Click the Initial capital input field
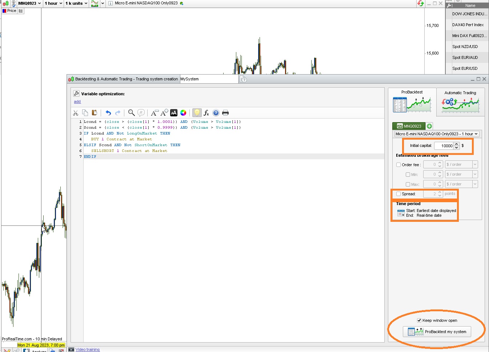489x352 pixels. coord(444,146)
